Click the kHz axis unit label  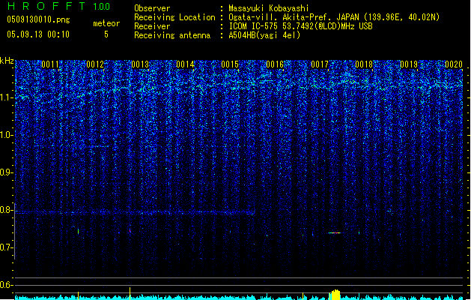click(x=7, y=61)
